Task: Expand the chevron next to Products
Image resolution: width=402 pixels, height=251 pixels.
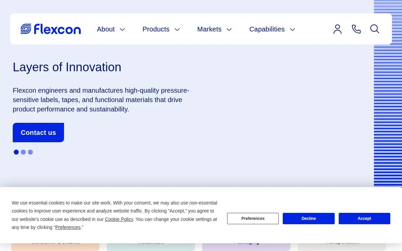Action: tap(178, 29)
